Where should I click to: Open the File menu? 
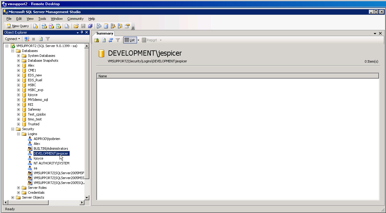(x=9, y=19)
